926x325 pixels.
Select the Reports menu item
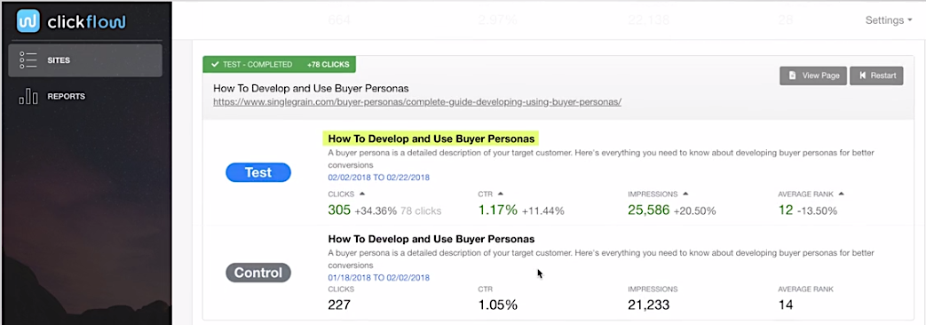(x=85, y=96)
